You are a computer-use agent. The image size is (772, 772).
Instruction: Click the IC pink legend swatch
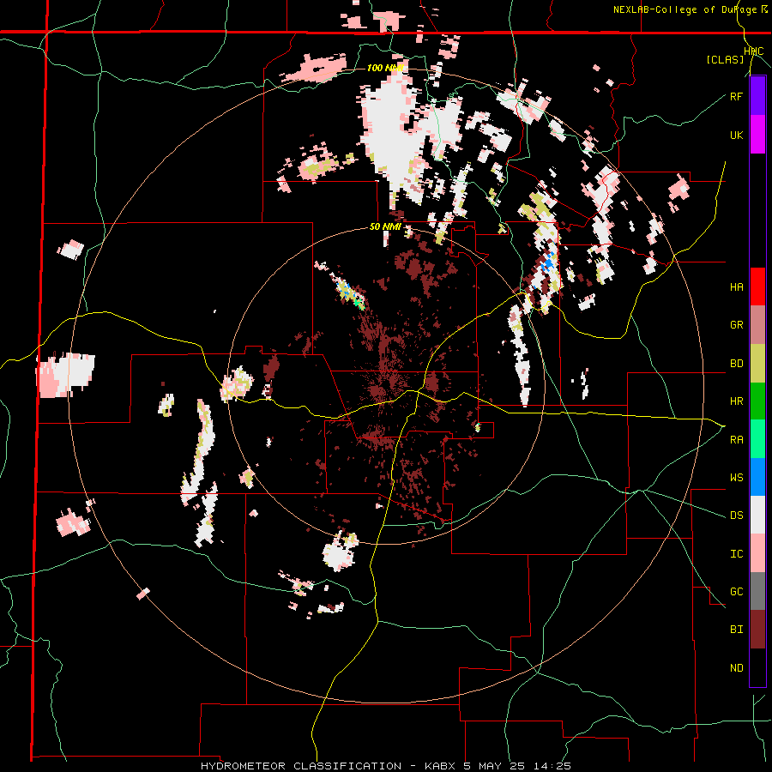757,553
